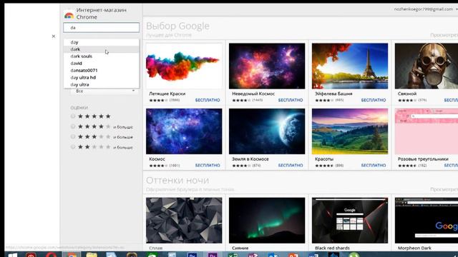This screenshot has width=458, height=257.
Task: Click БЕСПЛАТНО for Земля в Космосе
Action: coord(291,165)
